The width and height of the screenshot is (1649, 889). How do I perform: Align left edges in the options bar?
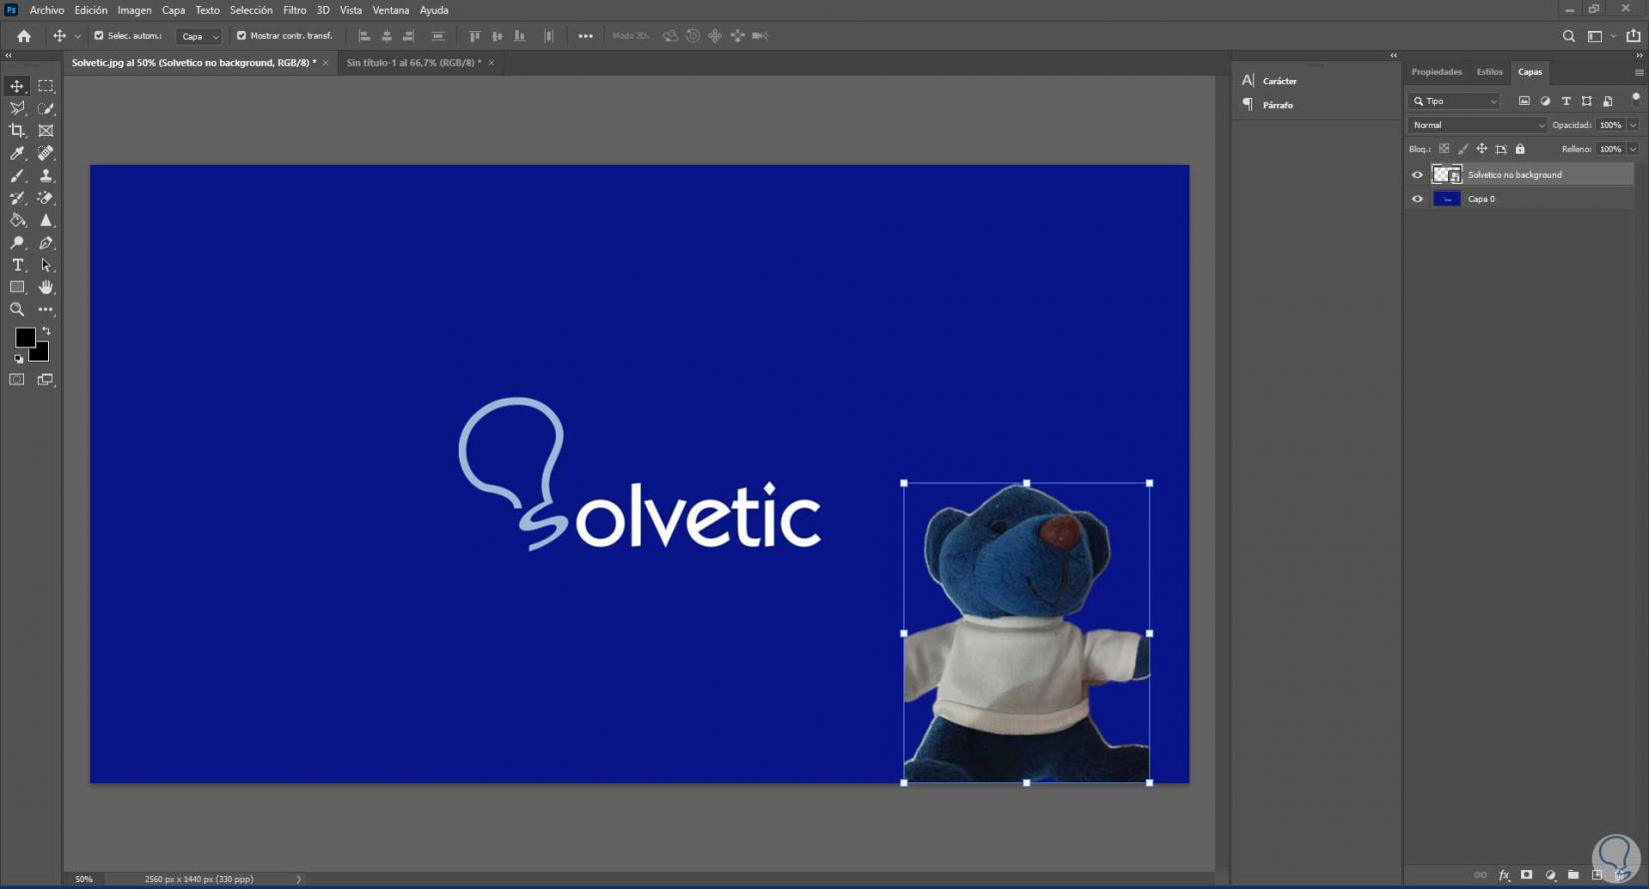(x=364, y=36)
